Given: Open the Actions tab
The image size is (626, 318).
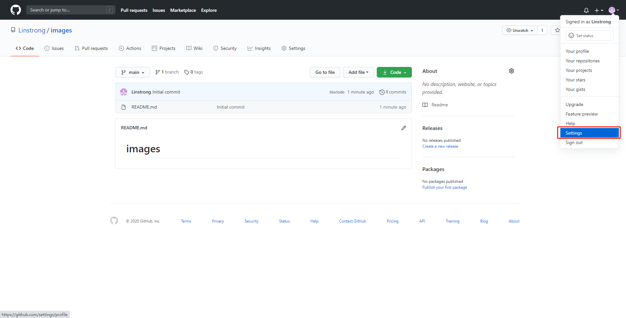Looking at the screenshot, I should coord(130,48).
